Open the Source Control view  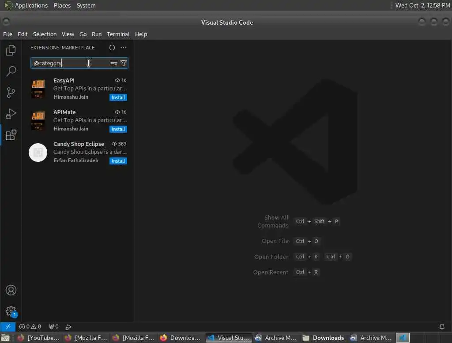click(11, 93)
